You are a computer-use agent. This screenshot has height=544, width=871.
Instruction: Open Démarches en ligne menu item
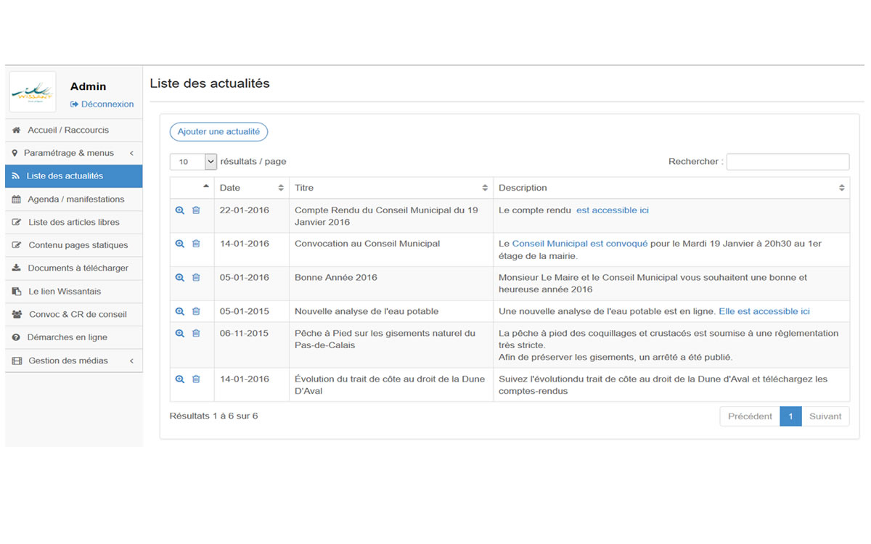73,337
